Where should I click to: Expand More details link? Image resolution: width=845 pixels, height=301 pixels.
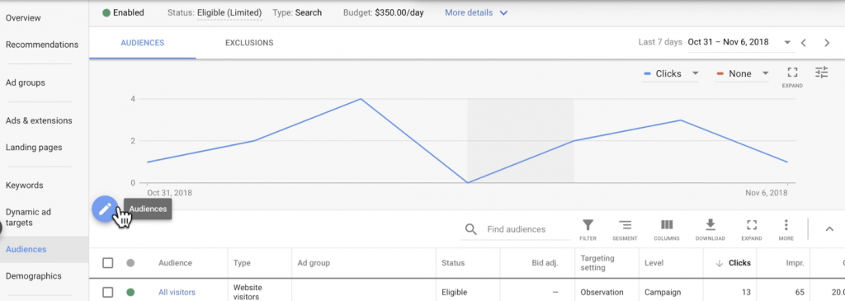(476, 12)
